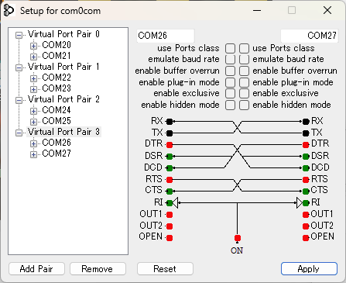This screenshot has width=346, height=283.
Task: Enable use Ports class for COM26
Action: 230,48
